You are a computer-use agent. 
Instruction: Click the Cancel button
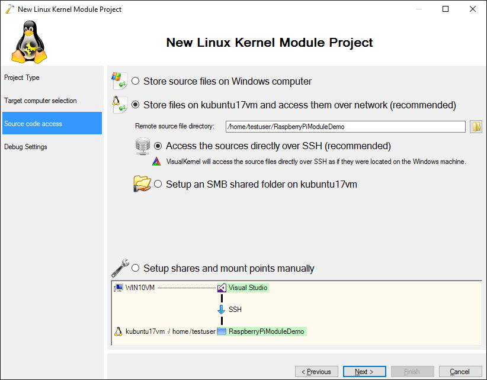(x=460, y=372)
